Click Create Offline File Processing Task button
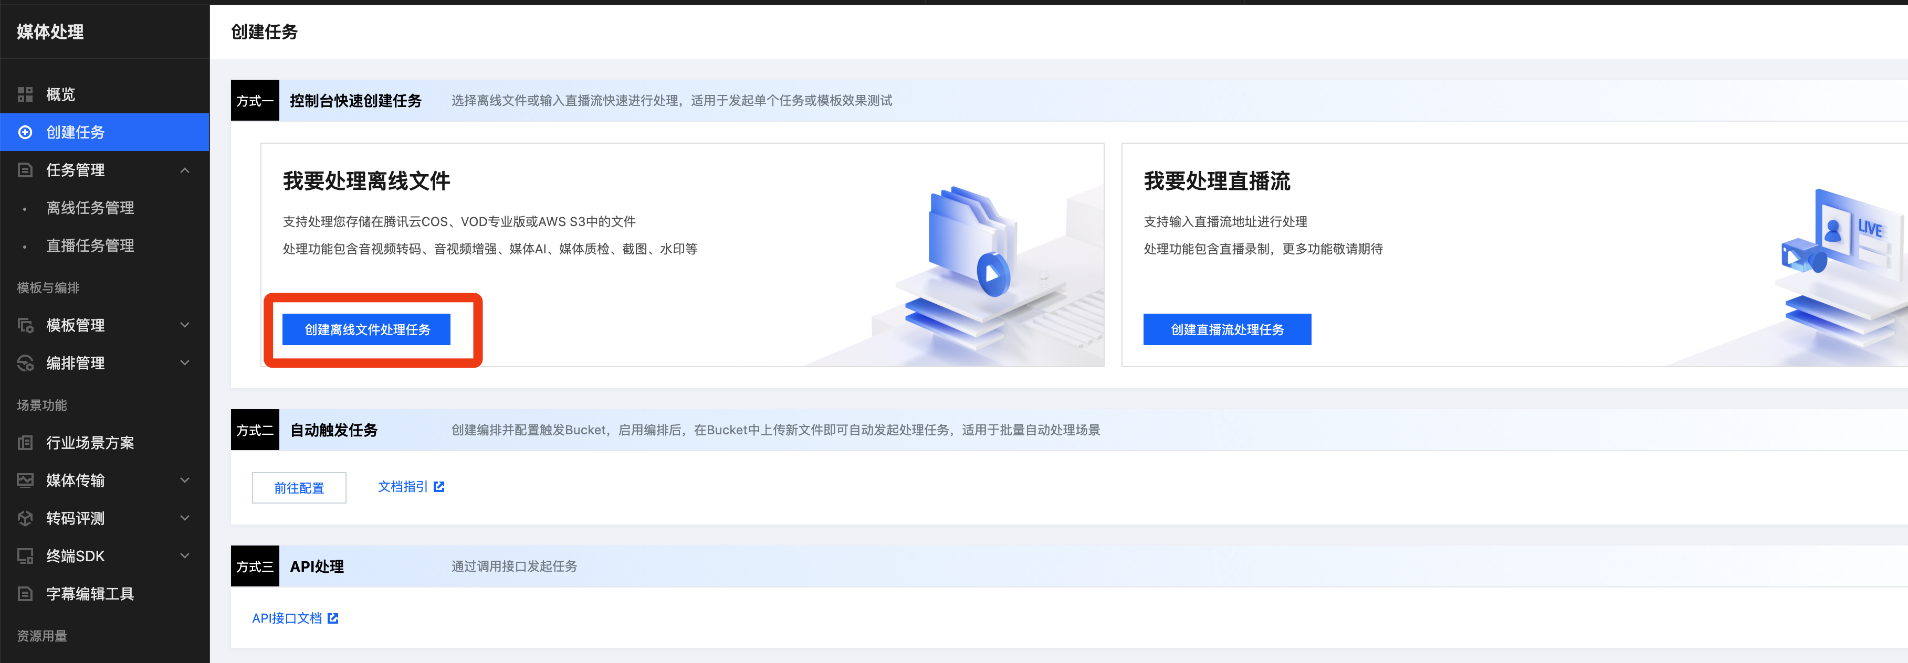The height and width of the screenshot is (663, 1908). pos(366,329)
